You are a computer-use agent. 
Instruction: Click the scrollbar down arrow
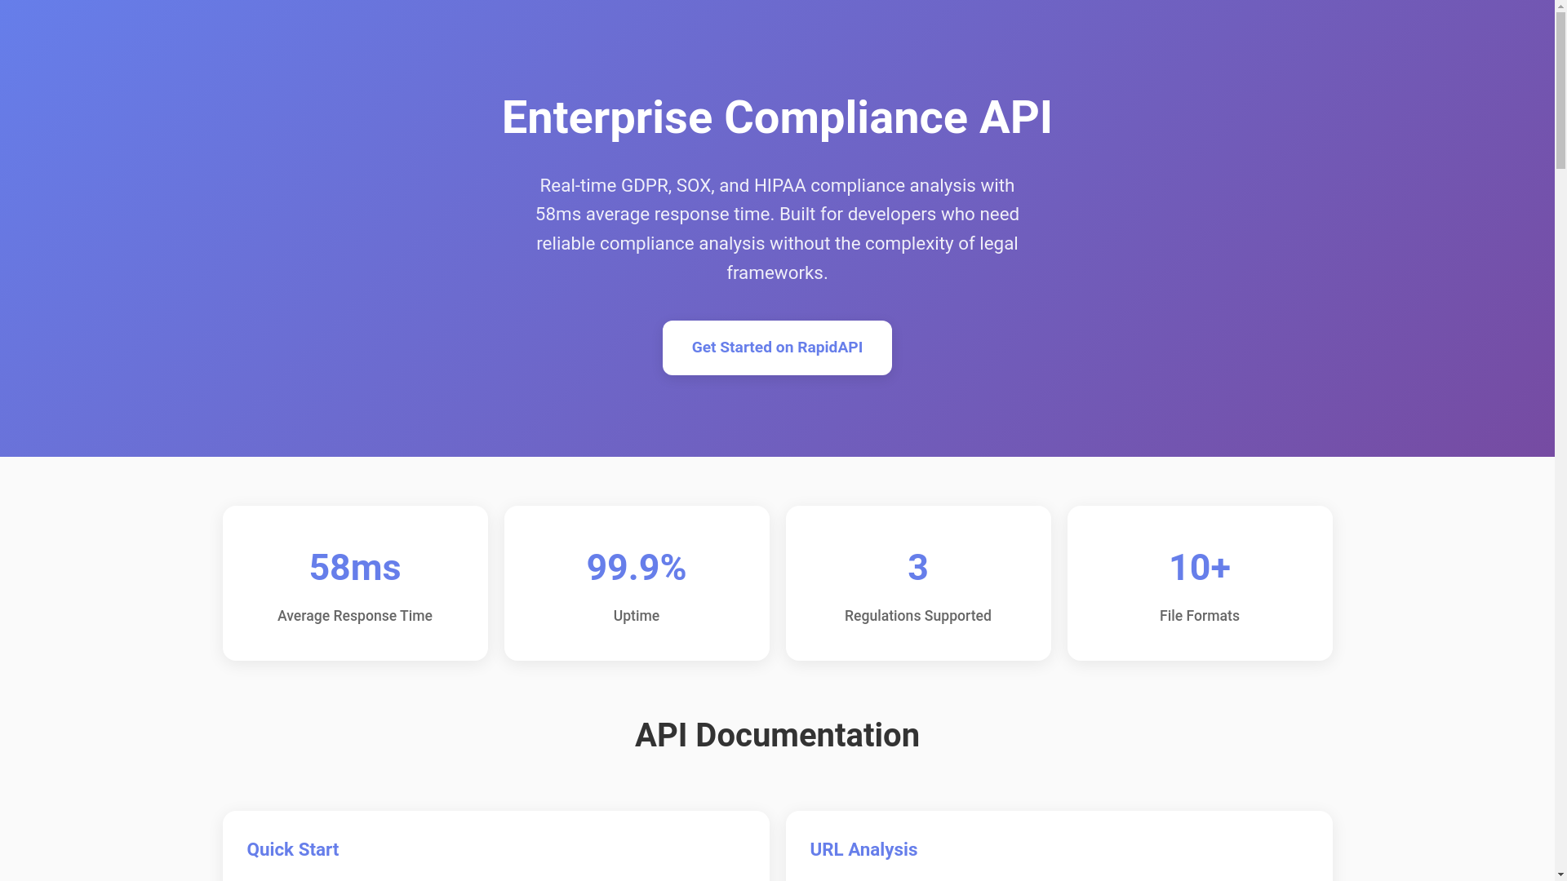[1560, 874]
